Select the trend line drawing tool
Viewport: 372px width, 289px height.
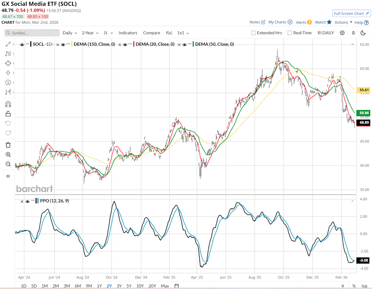coord(8,44)
